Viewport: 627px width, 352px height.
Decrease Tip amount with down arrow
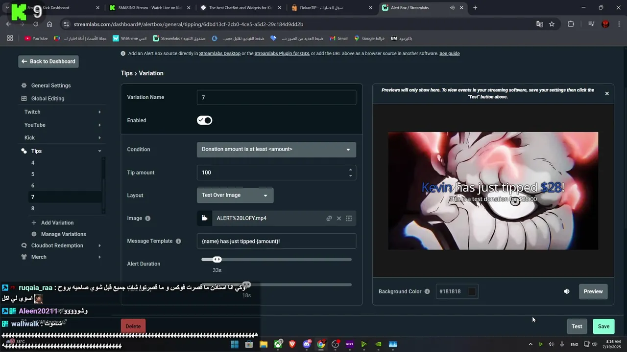[x=350, y=176]
